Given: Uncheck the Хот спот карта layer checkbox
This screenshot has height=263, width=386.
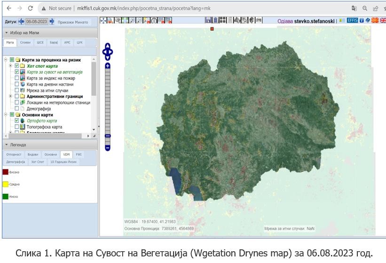Looking at the screenshot, I should 17,66.
